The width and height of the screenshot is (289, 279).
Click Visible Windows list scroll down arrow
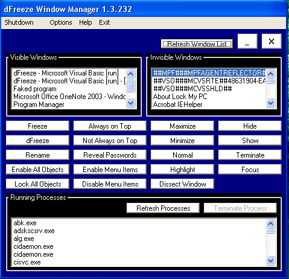point(131,103)
